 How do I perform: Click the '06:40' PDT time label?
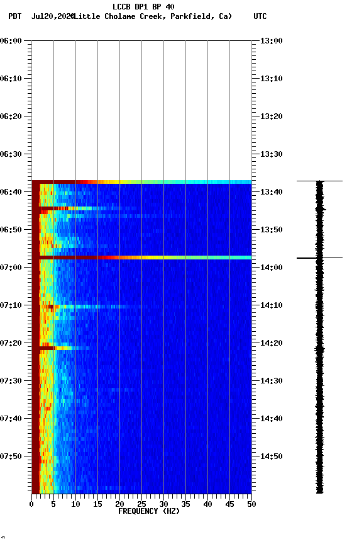11,192
